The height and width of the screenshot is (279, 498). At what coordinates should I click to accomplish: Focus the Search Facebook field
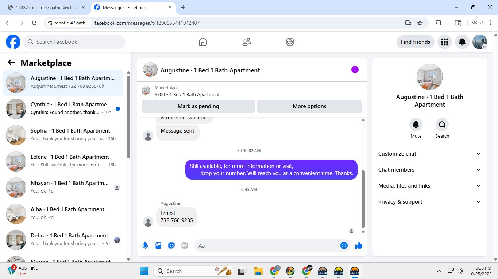pyautogui.click(x=74, y=42)
